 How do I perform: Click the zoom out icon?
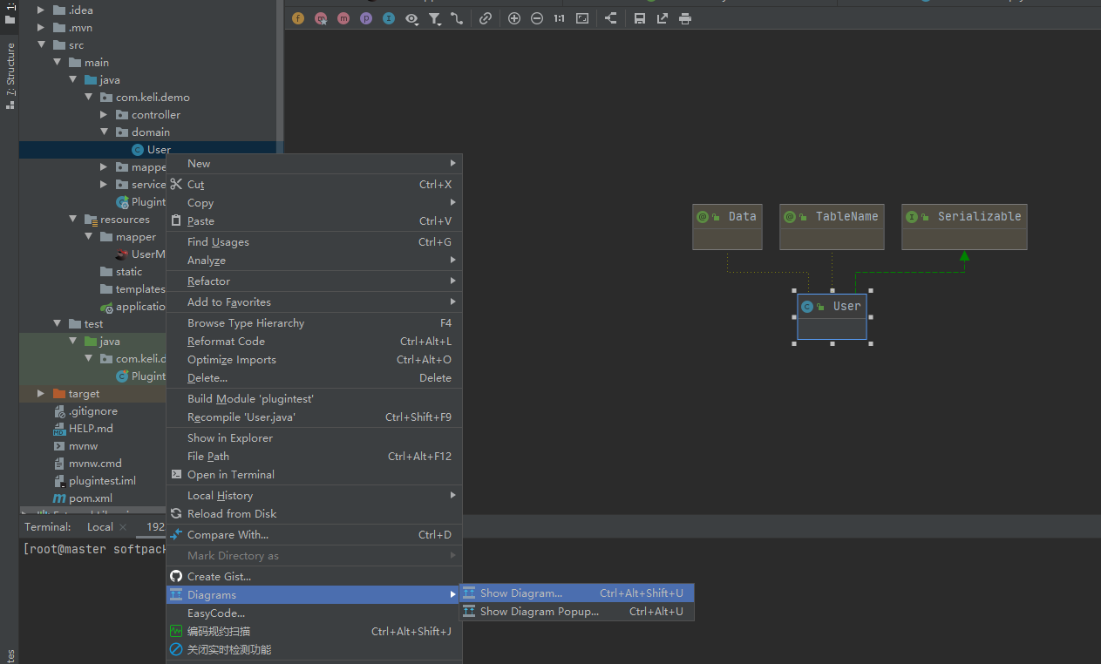coord(537,18)
